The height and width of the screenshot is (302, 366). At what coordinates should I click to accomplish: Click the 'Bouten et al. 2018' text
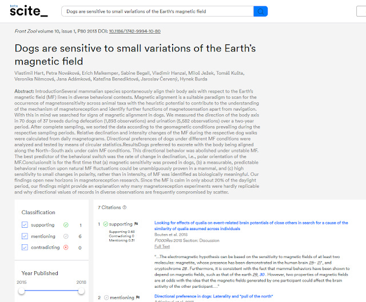tap(171, 235)
